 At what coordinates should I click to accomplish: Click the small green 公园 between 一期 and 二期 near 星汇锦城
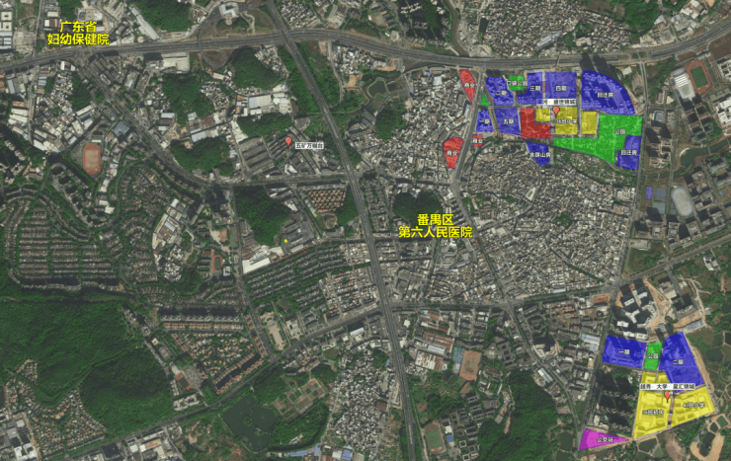(x=653, y=355)
